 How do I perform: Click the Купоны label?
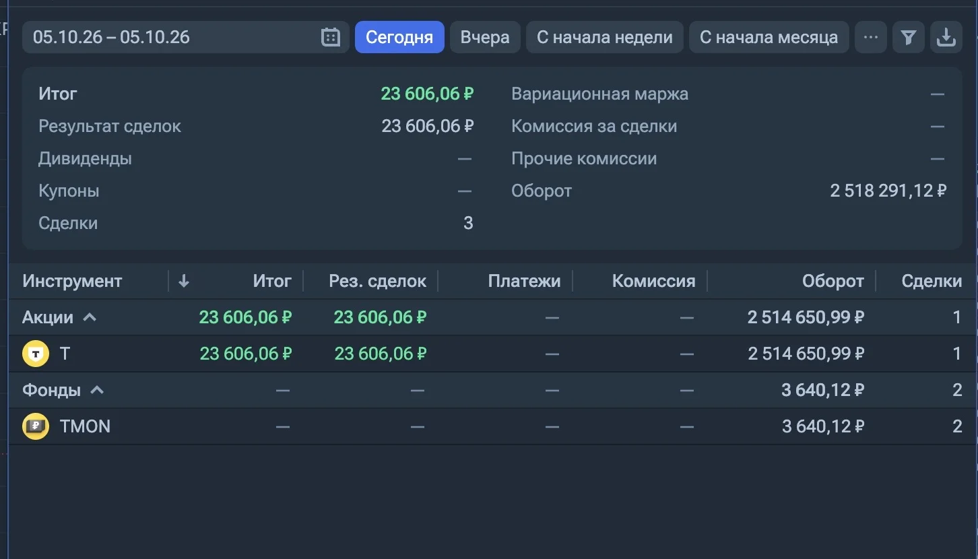[69, 191]
